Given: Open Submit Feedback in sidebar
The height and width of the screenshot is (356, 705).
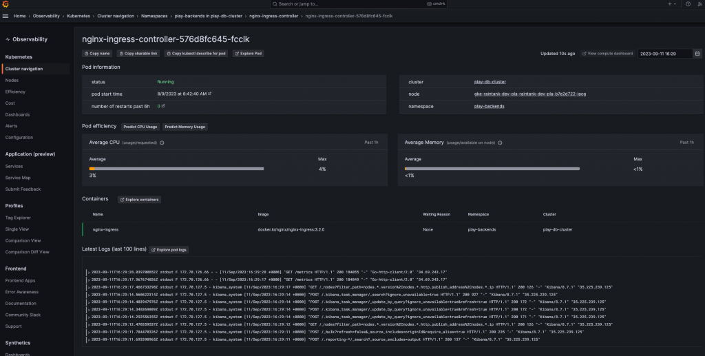Looking at the screenshot, I should click(x=23, y=189).
